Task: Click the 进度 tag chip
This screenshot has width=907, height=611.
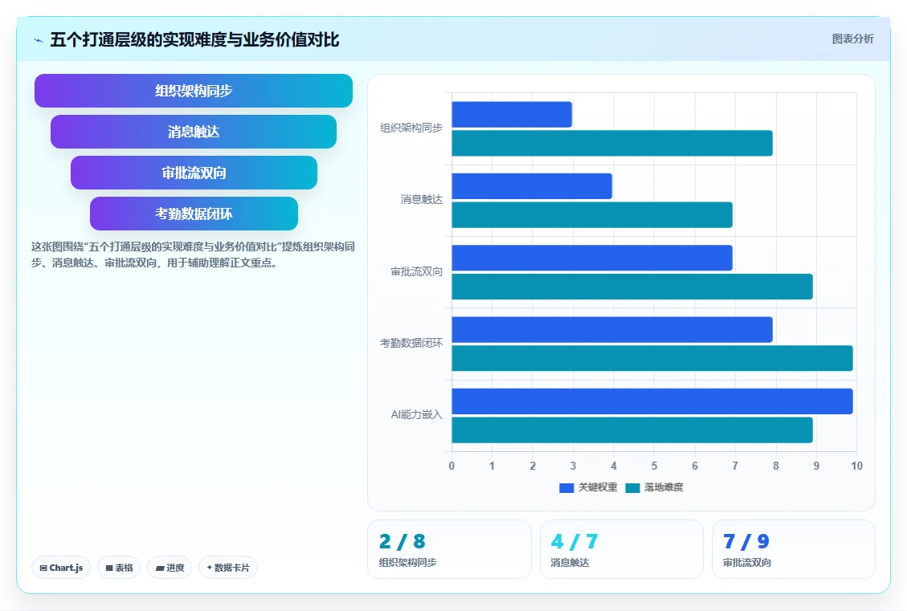Action: point(170,568)
